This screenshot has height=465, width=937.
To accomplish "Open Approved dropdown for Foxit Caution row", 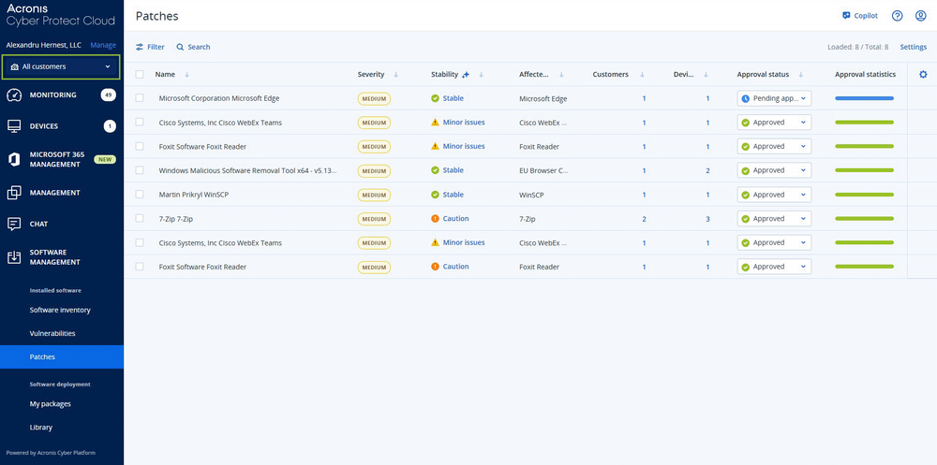I will click(x=775, y=267).
